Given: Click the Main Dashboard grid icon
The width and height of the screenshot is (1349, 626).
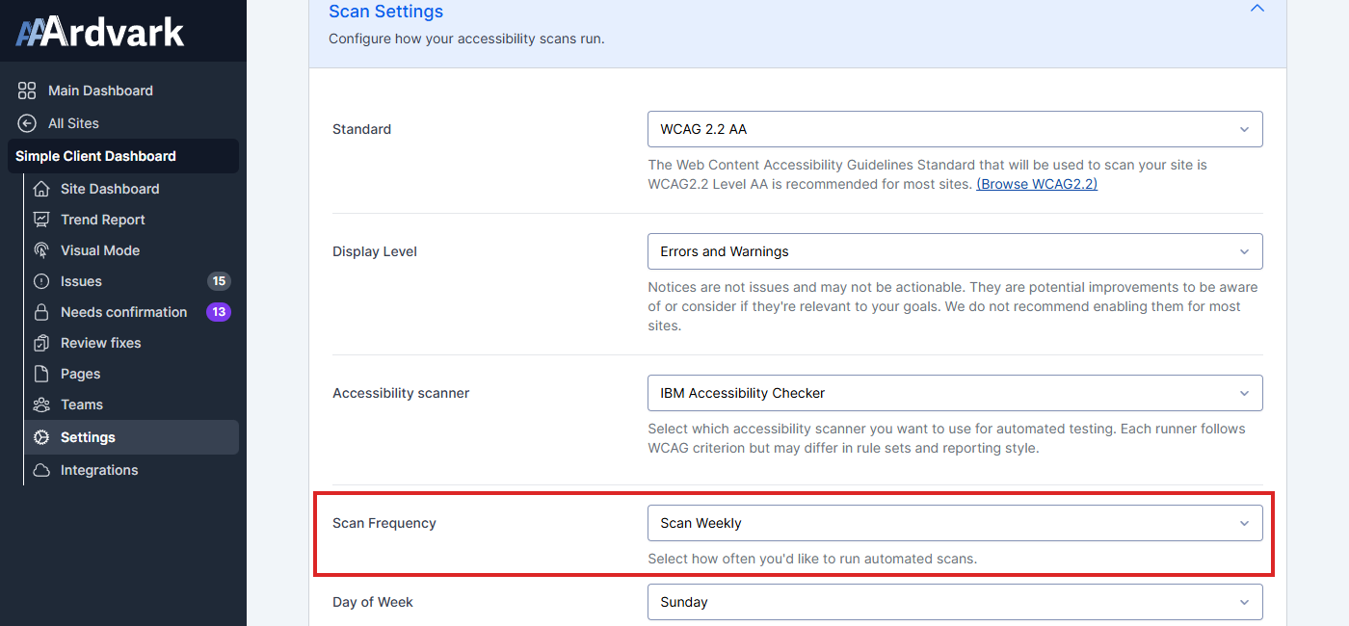Looking at the screenshot, I should pyautogui.click(x=27, y=91).
